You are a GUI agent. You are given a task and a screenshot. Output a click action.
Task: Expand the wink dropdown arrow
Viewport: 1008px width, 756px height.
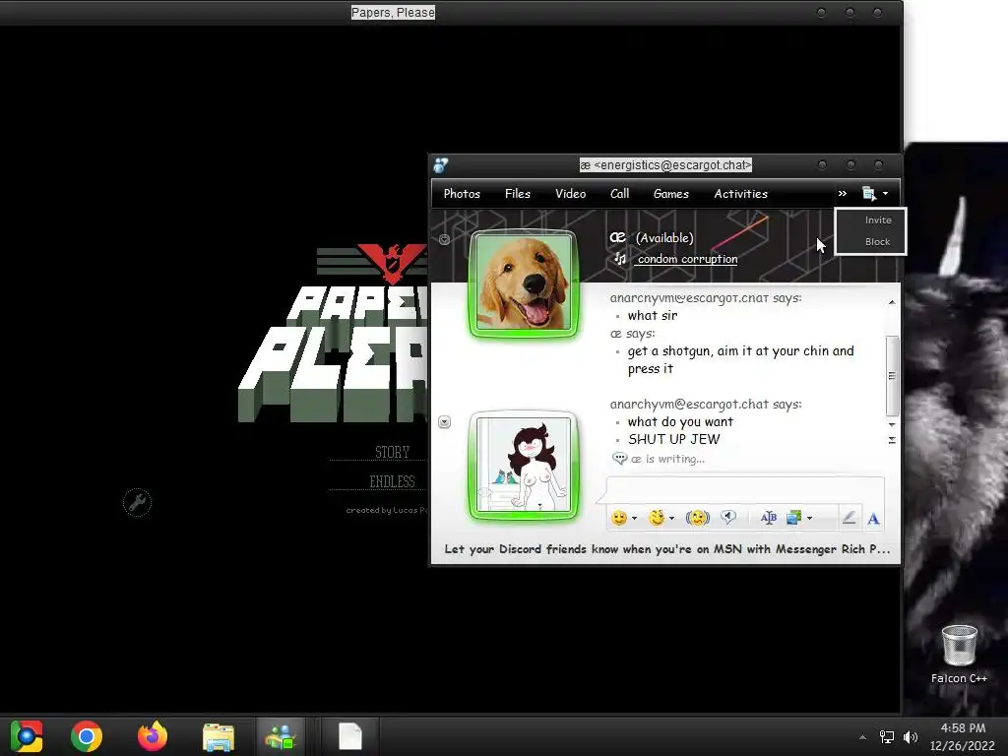tap(671, 518)
